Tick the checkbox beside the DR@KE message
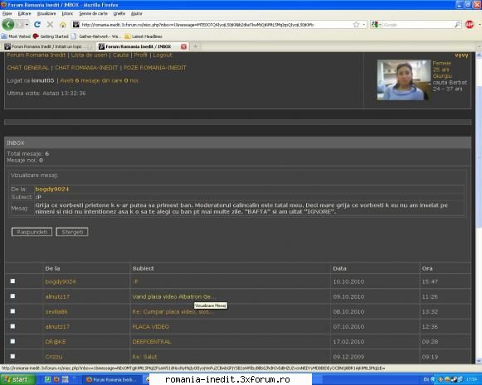The width and height of the screenshot is (482, 385). pos(12,341)
